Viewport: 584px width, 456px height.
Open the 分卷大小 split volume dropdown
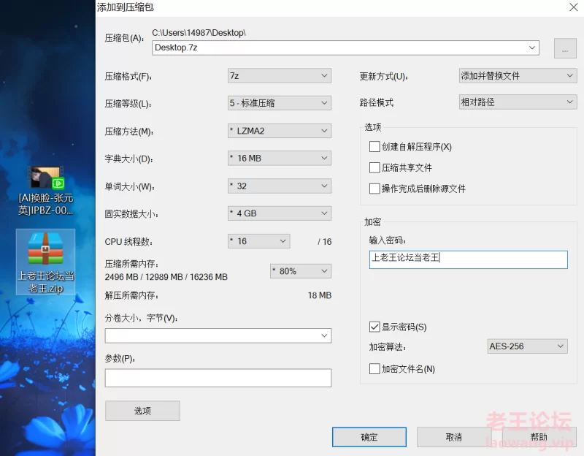[x=218, y=335]
